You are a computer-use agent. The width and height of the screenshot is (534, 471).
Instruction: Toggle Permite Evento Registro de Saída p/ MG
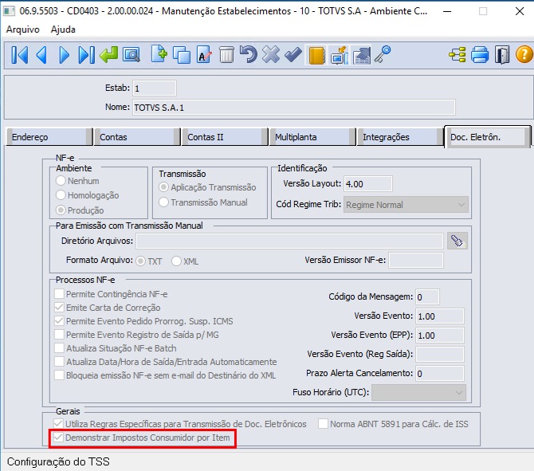point(59,335)
